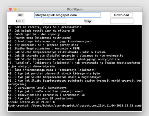Click into the Skip input field
The image size is (149, 116).
pyautogui.click(x=122, y=21)
